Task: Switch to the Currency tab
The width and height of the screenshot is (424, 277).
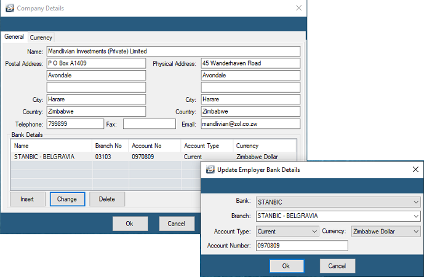Action: click(x=41, y=37)
